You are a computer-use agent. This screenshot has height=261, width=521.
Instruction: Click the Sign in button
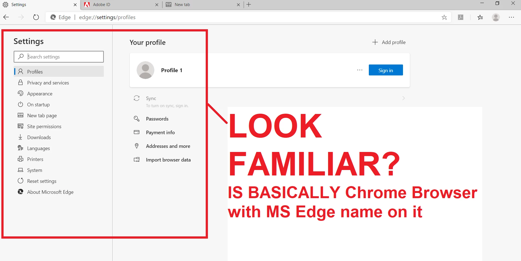(386, 70)
